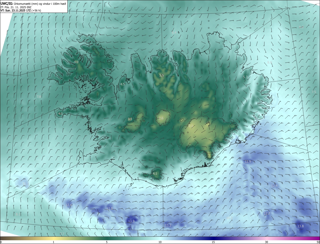The width and height of the screenshot is (320, 244).
Task: Click the 5.3 value label
Action: point(245,77)
